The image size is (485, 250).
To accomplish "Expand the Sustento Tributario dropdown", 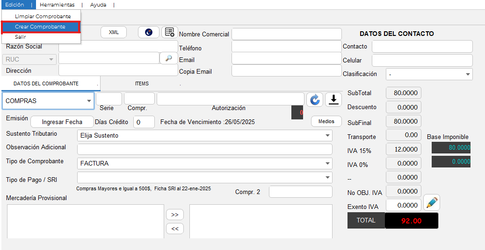I will (204, 135).
